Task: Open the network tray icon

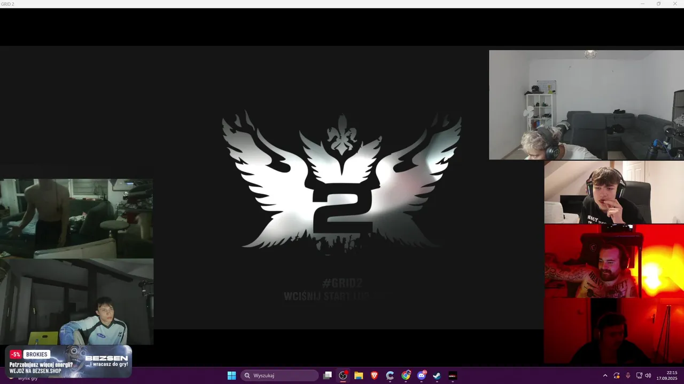Action: click(x=639, y=375)
